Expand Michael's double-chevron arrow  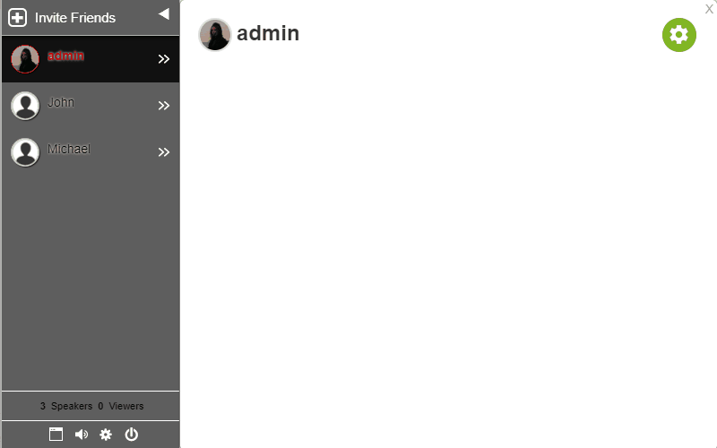(x=164, y=152)
